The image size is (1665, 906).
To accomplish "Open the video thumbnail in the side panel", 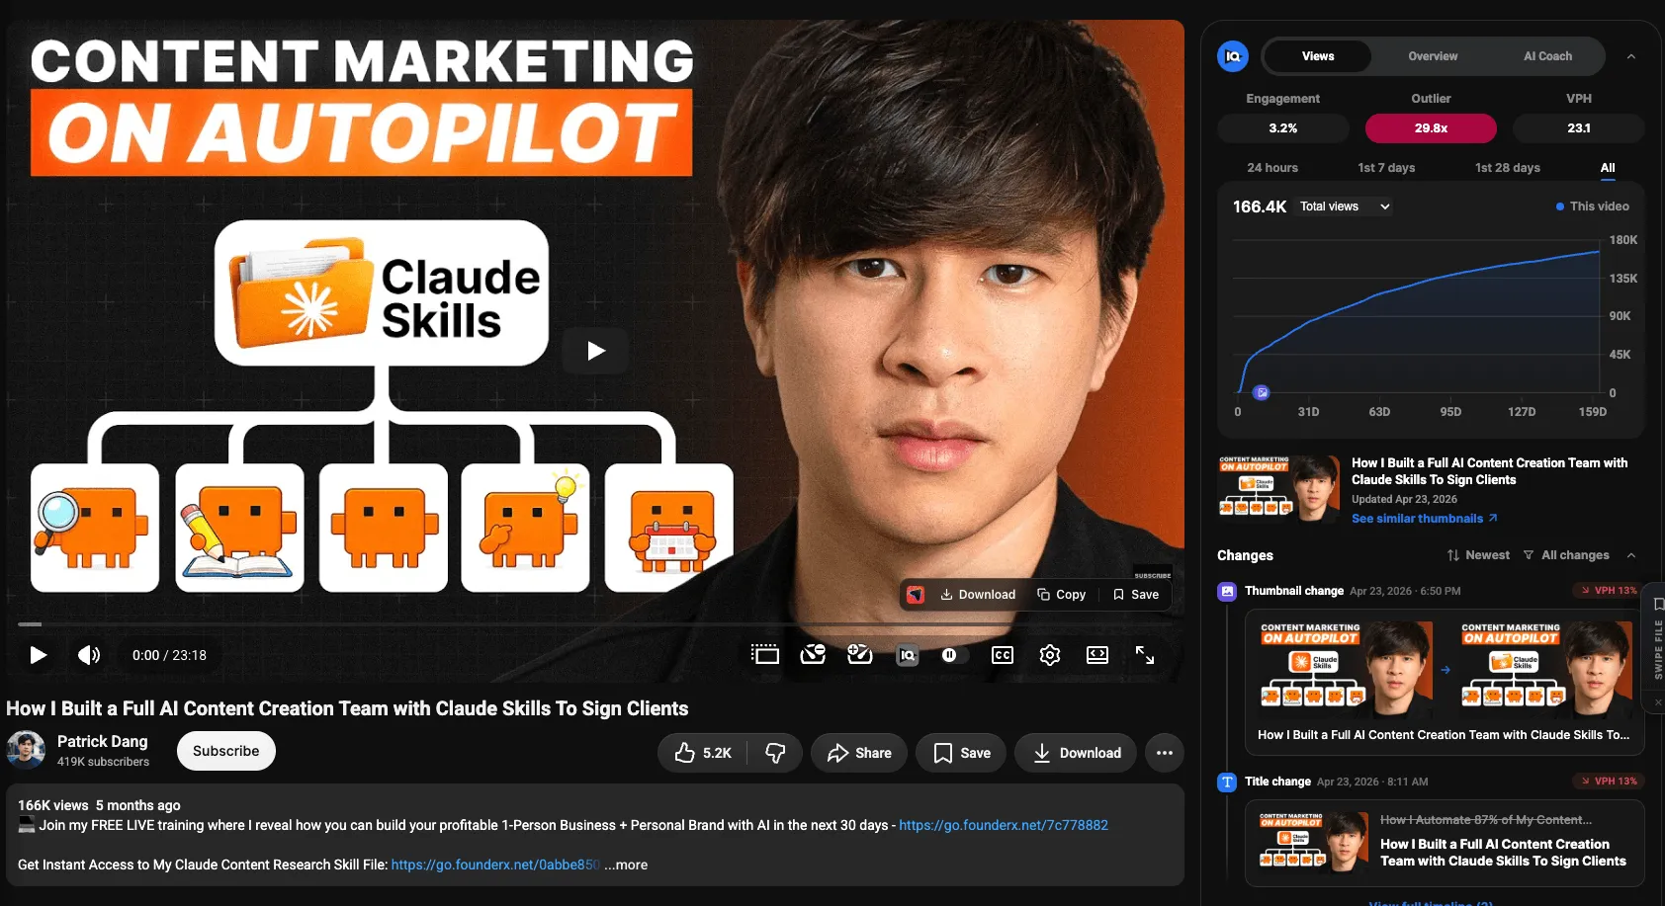I will point(1279,489).
